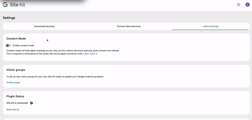252x120 pixels.
Task: Click the Visitor groups section heading
Action: tap(16, 70)
